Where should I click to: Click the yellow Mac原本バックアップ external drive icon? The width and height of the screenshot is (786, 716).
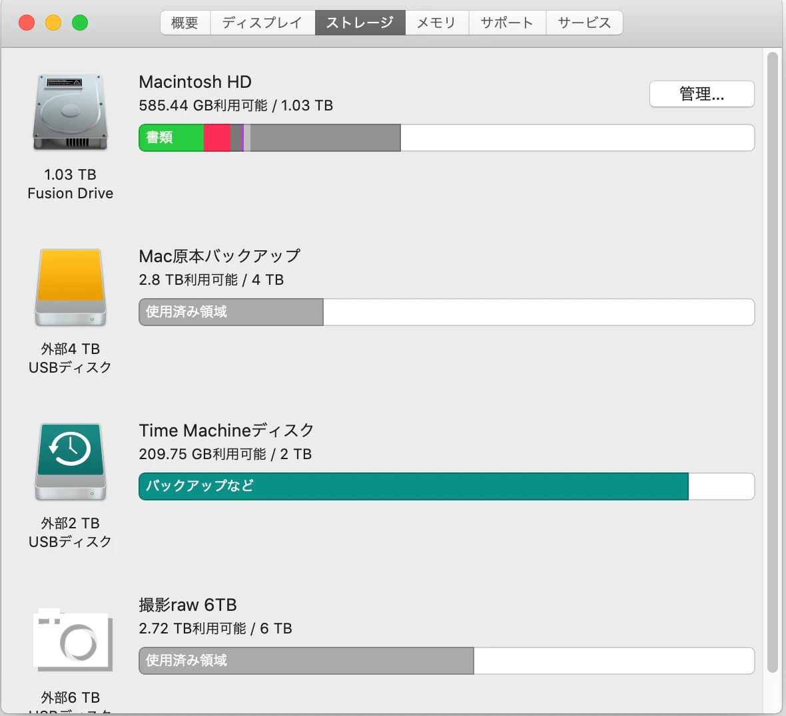point(70,287)
